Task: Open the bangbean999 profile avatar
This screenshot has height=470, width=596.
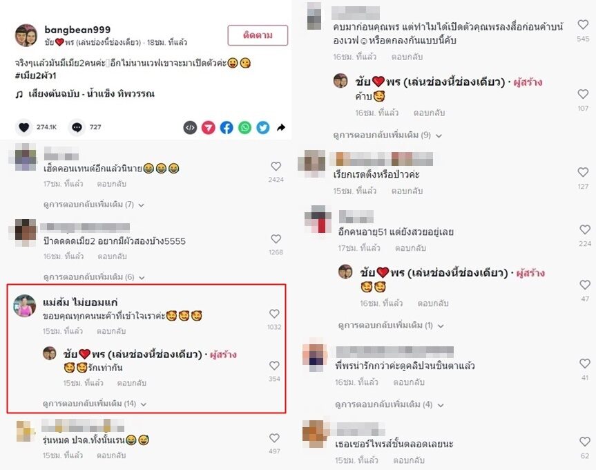Action: 26,35
